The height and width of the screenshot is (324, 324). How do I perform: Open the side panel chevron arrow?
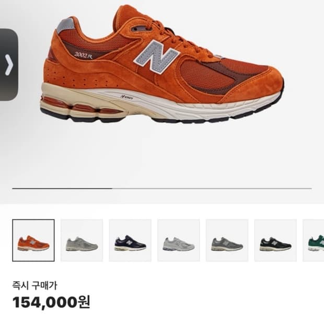click(9, 65)
